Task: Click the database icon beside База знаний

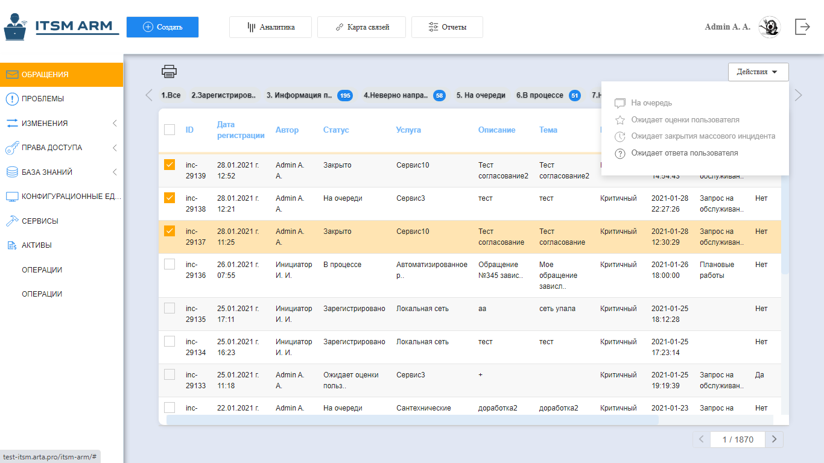Action: point(12,172)
